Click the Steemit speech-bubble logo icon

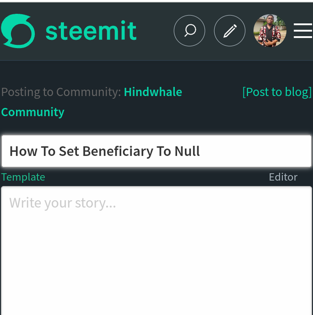tap(18, 31)
